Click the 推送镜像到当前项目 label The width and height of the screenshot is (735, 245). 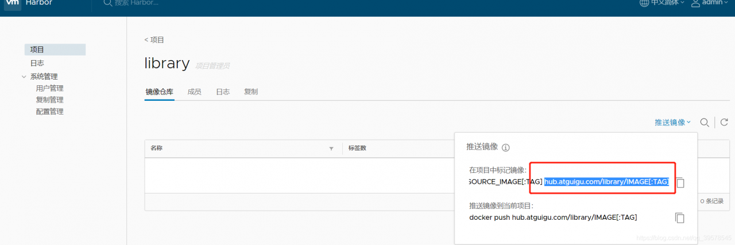pos(501,206)
